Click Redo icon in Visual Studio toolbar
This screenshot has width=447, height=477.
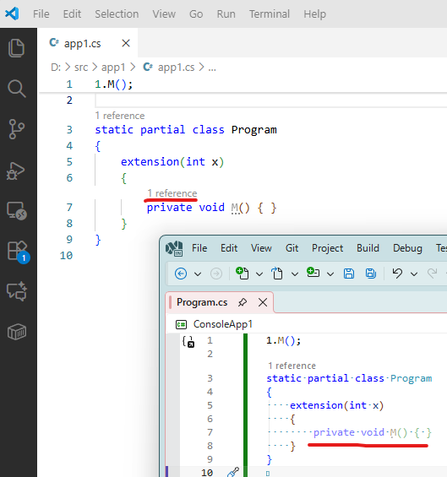coord(432,274)
